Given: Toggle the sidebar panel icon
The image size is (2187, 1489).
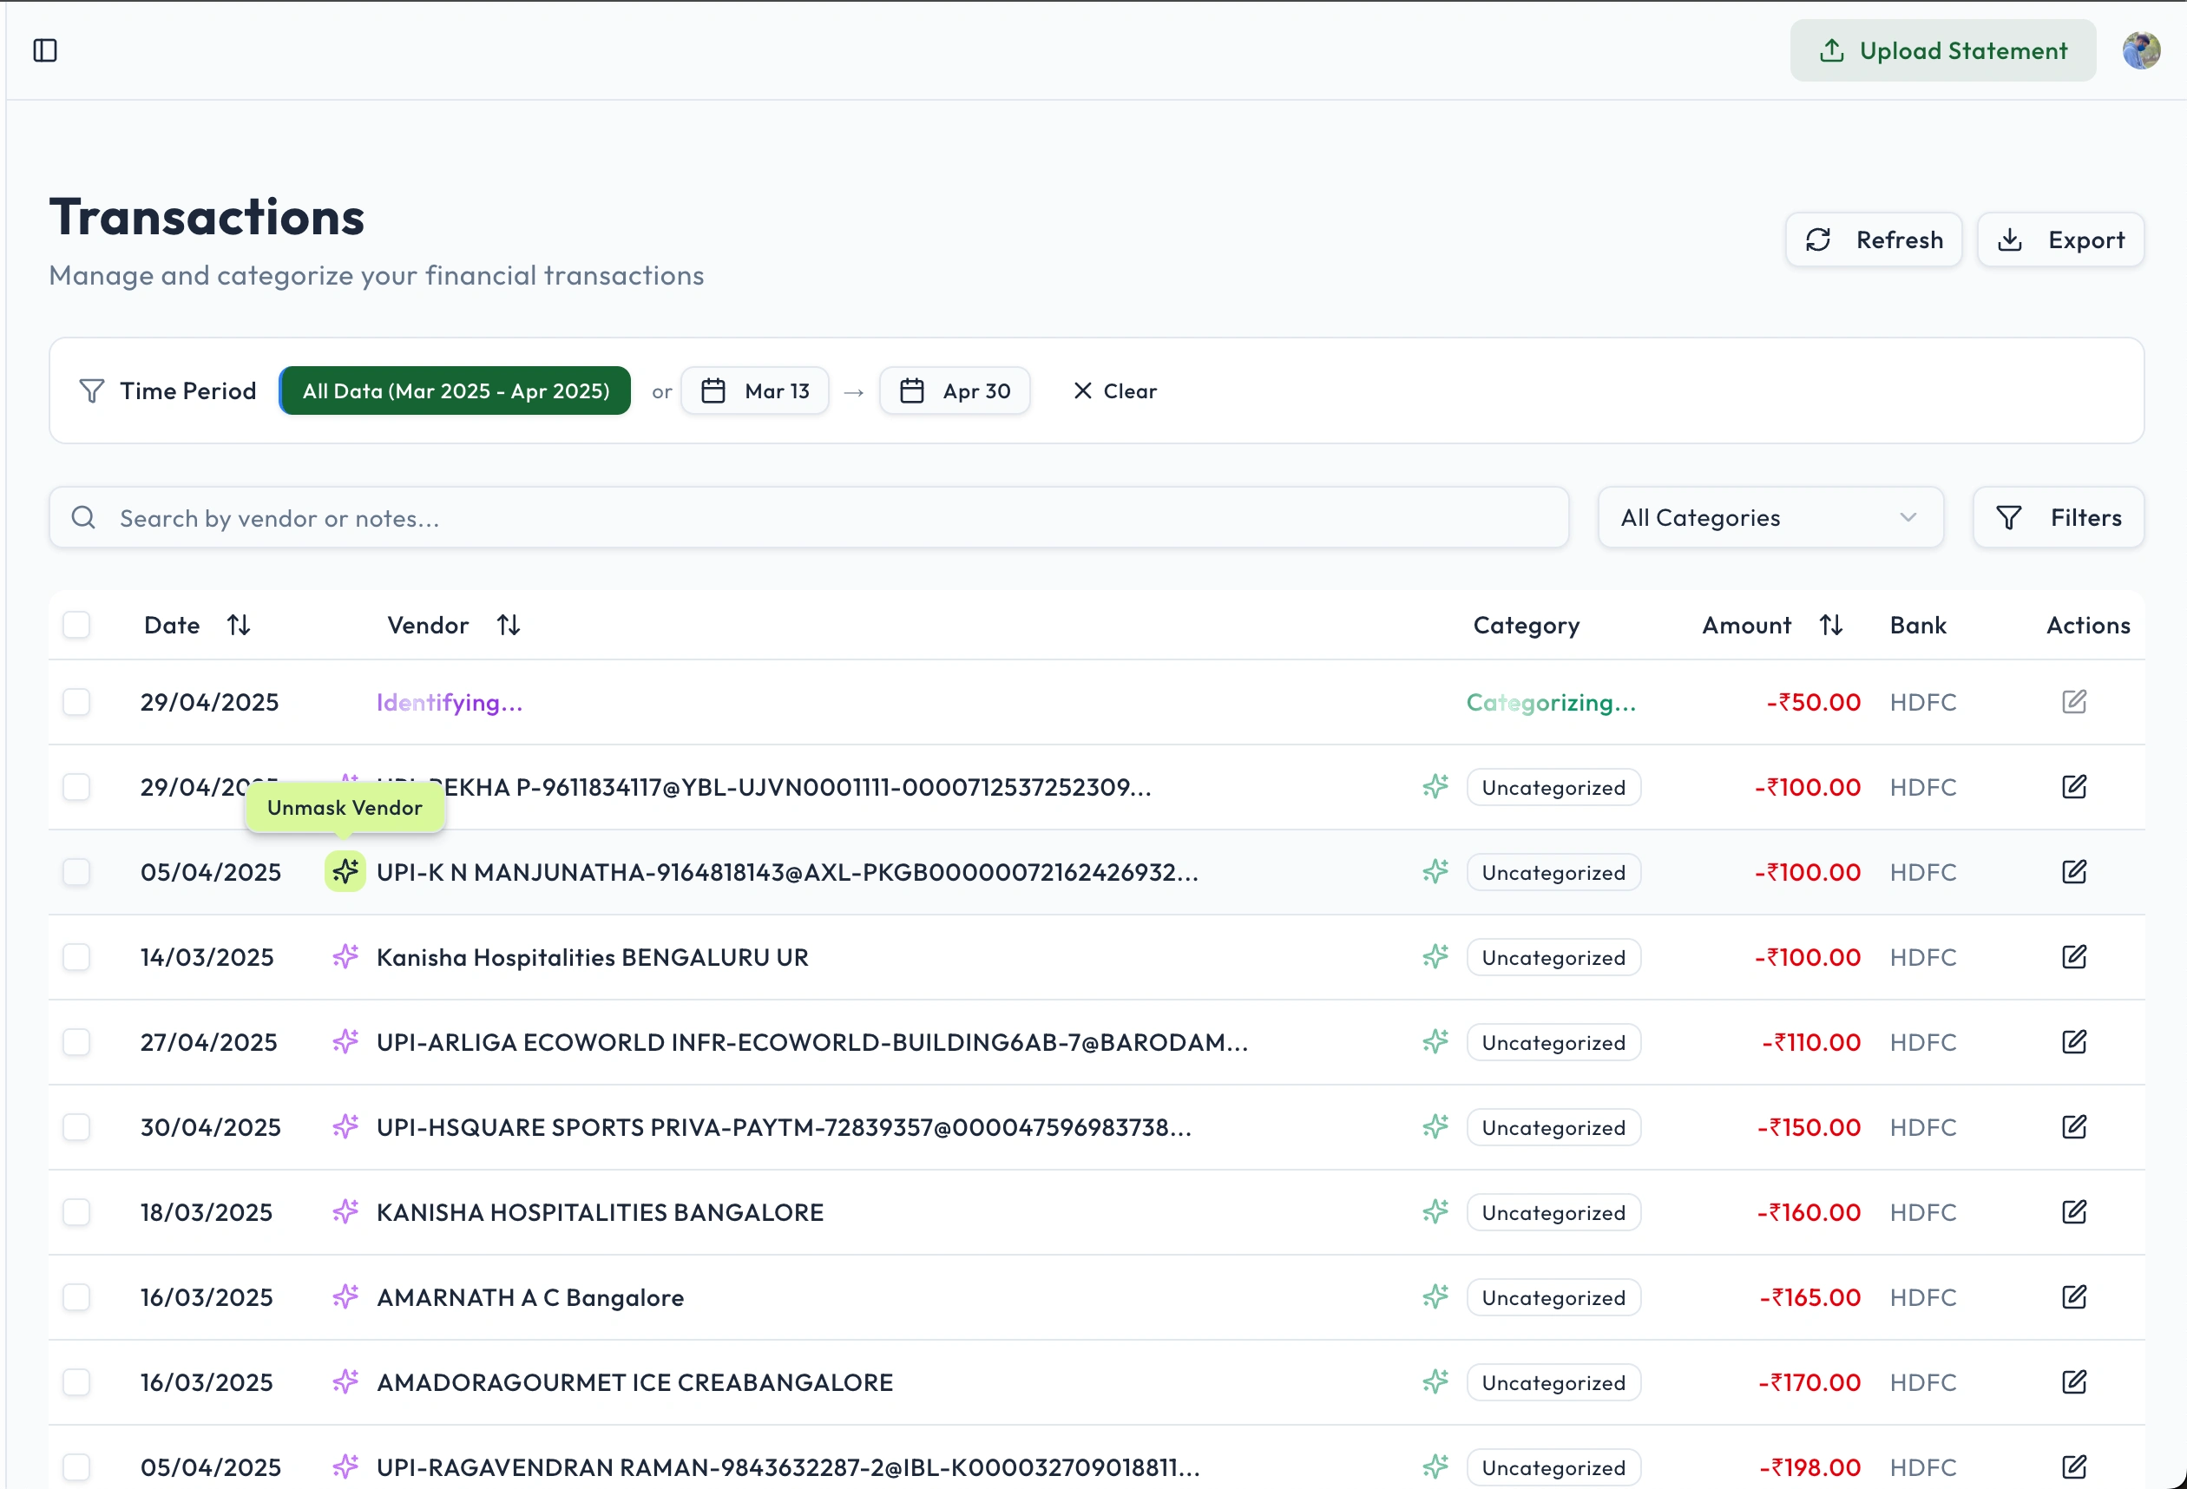Looking at the screenshot, I should tap(45, 49).
